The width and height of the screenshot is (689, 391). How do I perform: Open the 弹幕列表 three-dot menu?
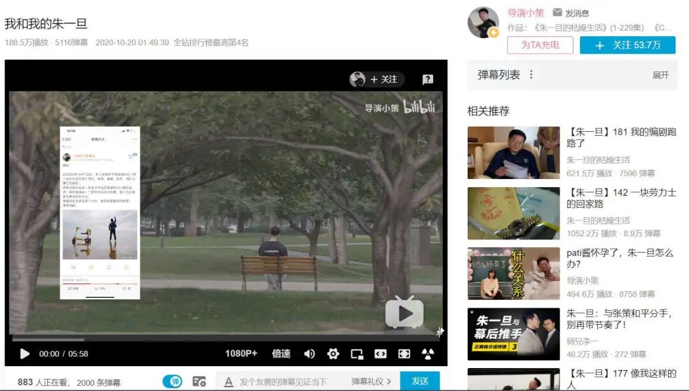pyautogui.click(x=531, y=75)
